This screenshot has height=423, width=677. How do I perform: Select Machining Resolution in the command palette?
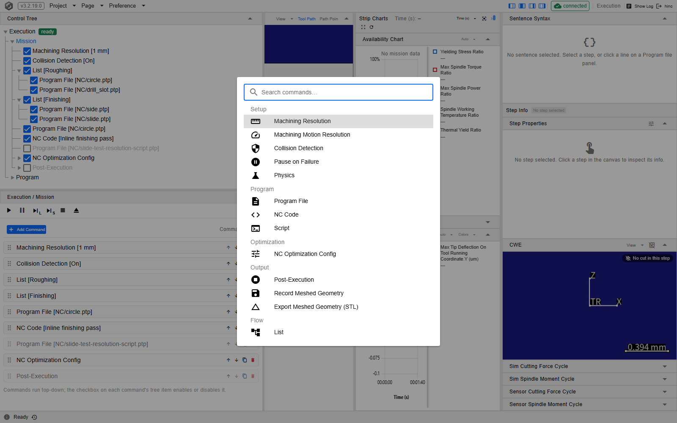(x=338, y=121)
